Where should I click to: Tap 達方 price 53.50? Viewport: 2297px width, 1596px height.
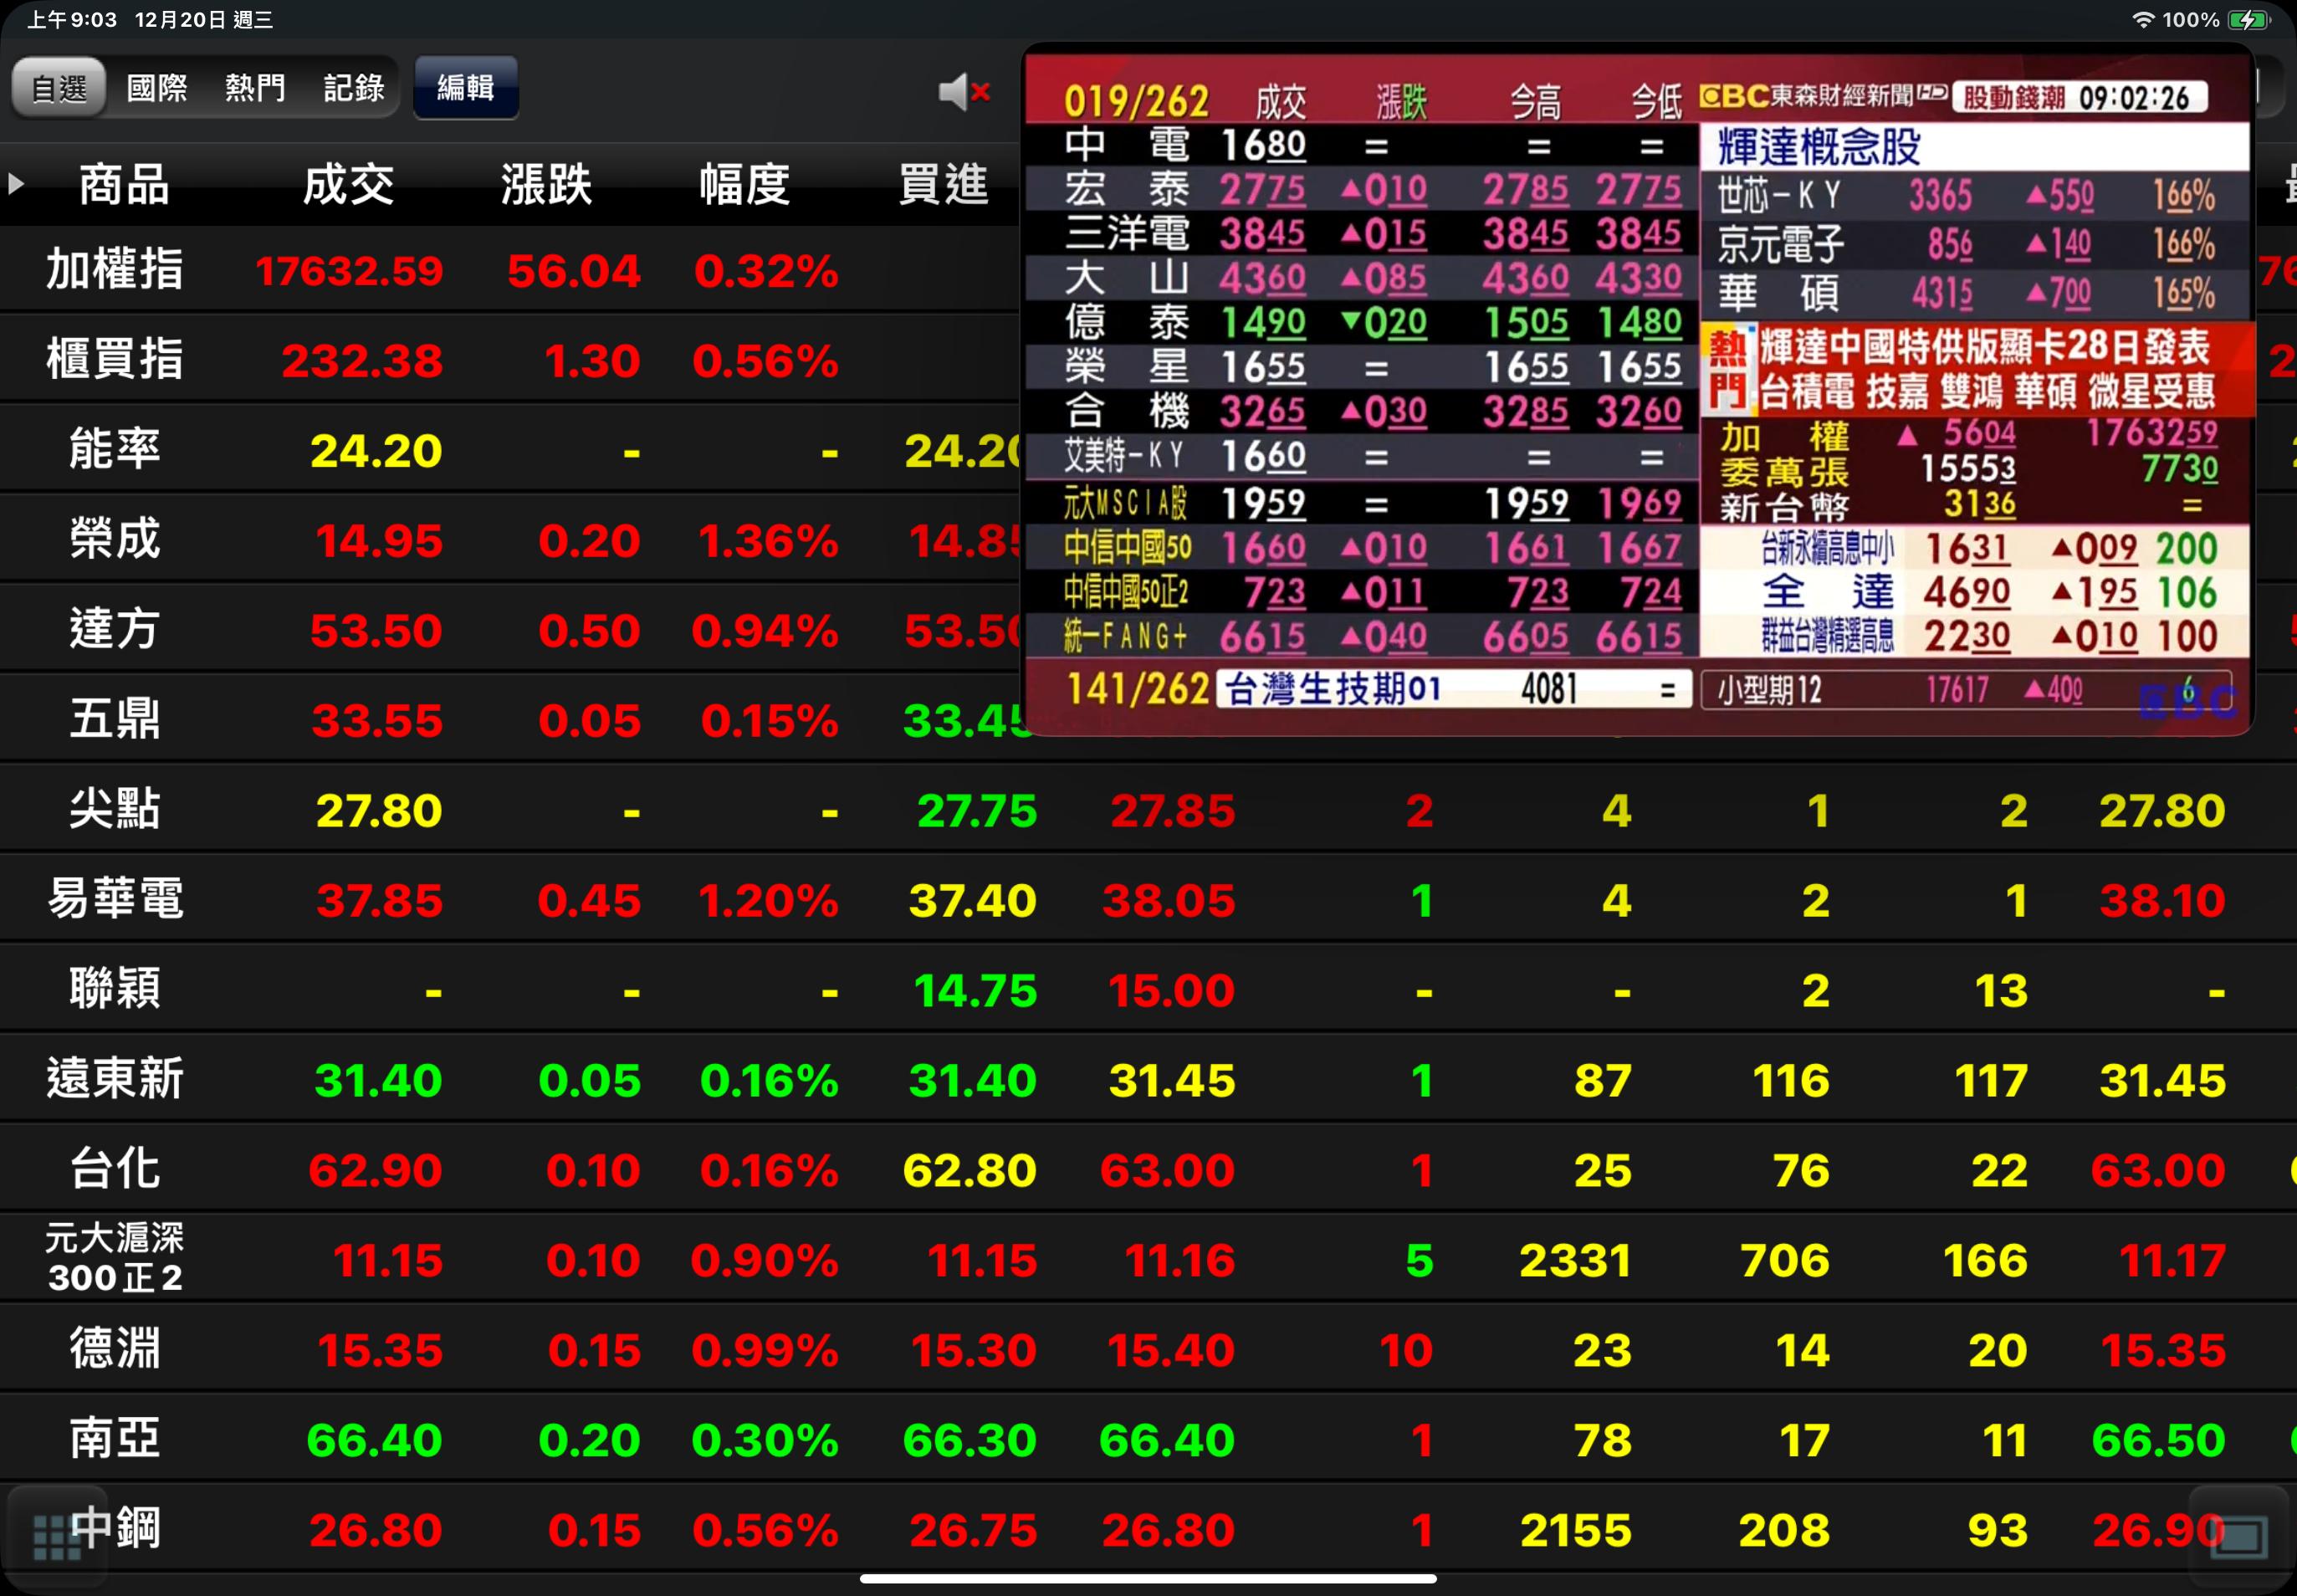(x=376, y=631)
